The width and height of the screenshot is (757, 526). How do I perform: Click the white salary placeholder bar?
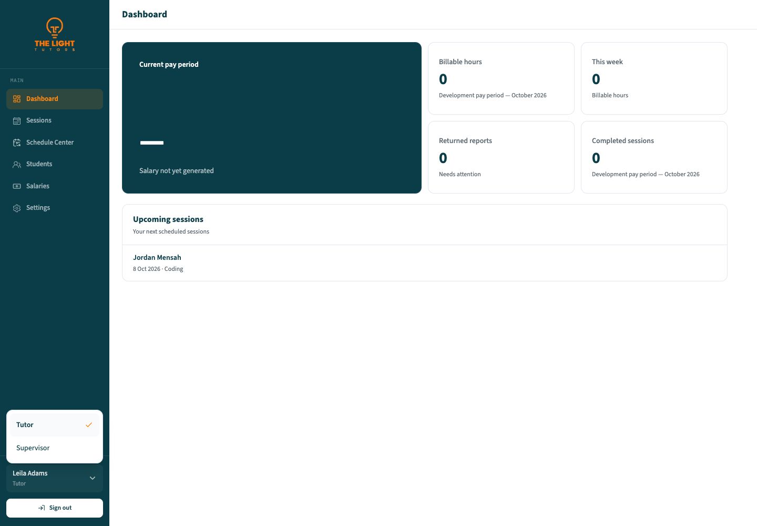click(x=152, y=143)
